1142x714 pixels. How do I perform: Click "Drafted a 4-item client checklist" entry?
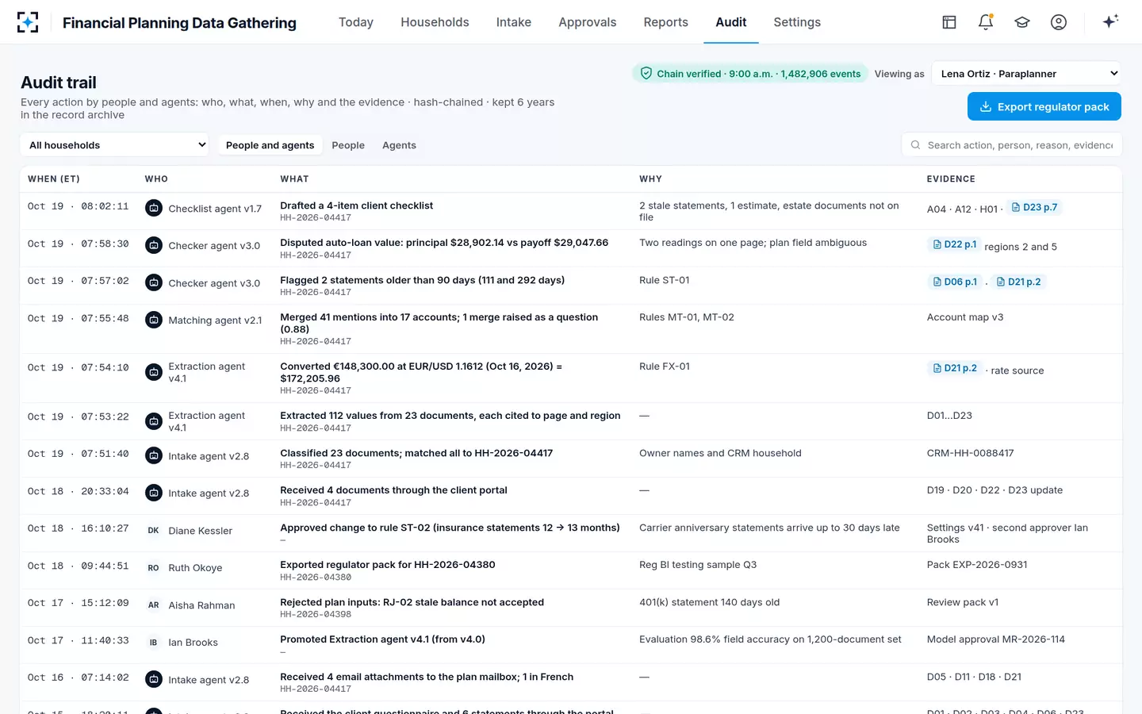[357, 205]
